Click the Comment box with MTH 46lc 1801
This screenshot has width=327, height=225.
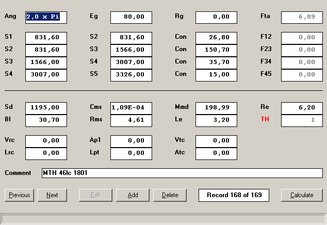[182, 173]
